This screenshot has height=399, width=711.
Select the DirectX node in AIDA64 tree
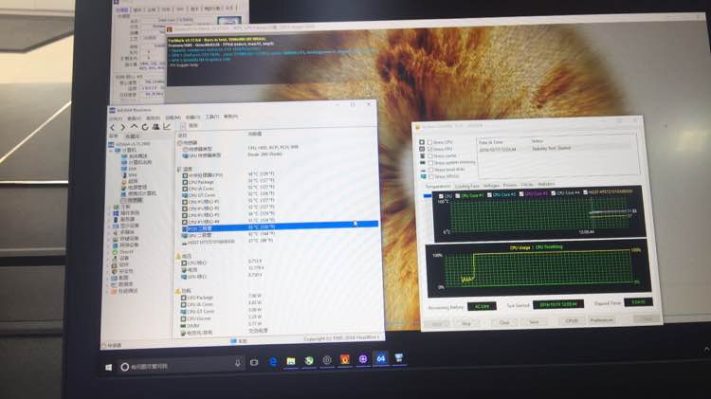coord(123,252)
